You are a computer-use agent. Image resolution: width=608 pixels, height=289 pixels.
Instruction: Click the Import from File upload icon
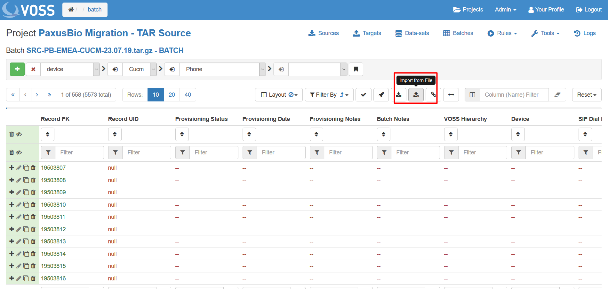coord(416,95)
